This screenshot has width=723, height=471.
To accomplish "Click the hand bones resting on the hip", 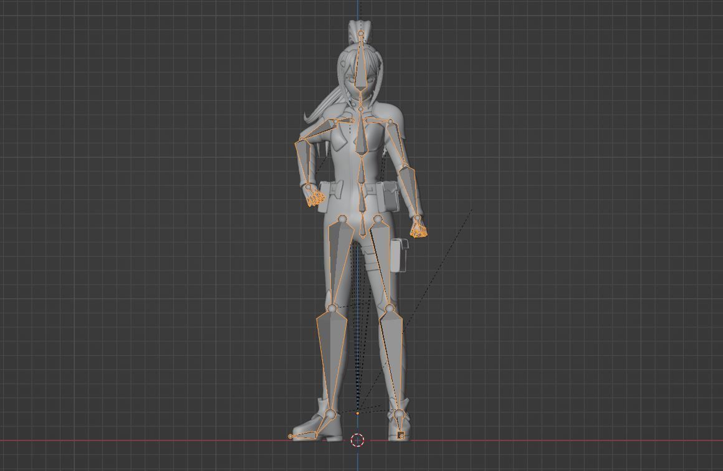I will (315, 197).
